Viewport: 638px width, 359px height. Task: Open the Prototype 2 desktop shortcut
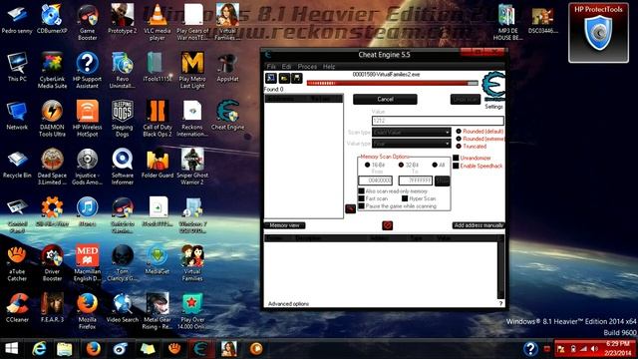[x=122, y=19]
